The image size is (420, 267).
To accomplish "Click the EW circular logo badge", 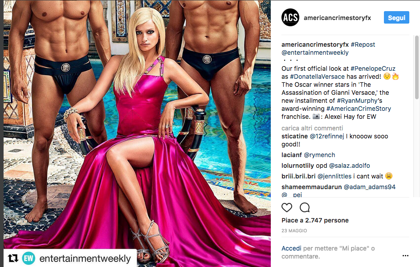I will click(29, 258).
